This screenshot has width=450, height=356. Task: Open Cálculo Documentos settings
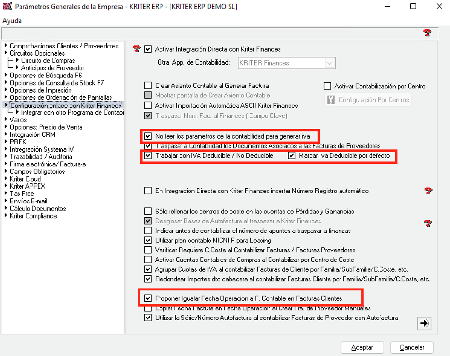tap(38, 209)
